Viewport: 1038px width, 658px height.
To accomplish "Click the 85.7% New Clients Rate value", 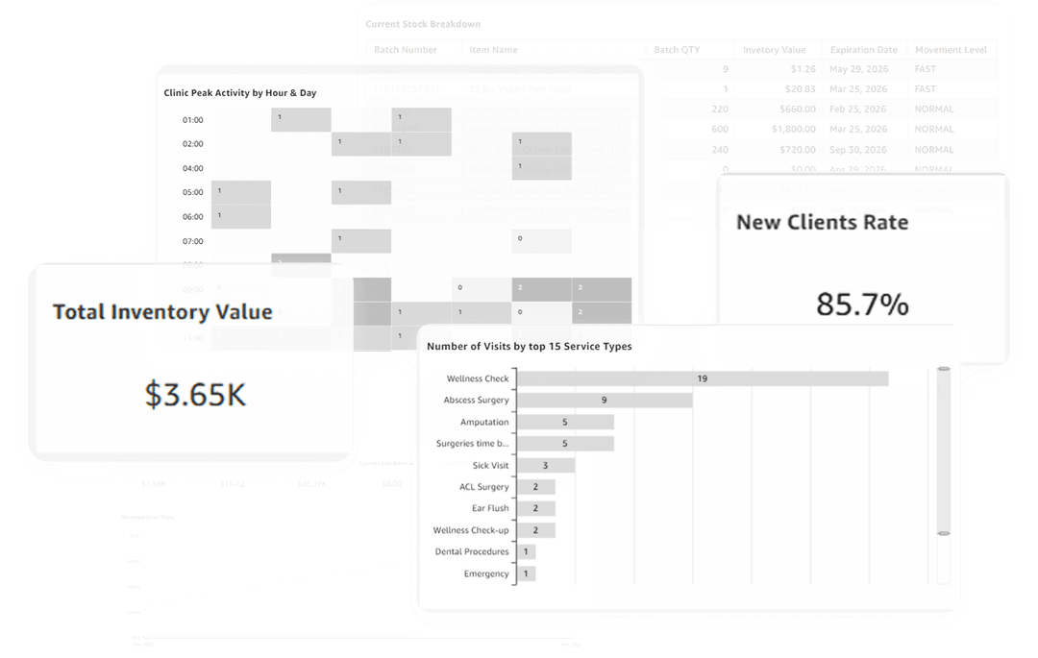I will [x=862, y=305].
